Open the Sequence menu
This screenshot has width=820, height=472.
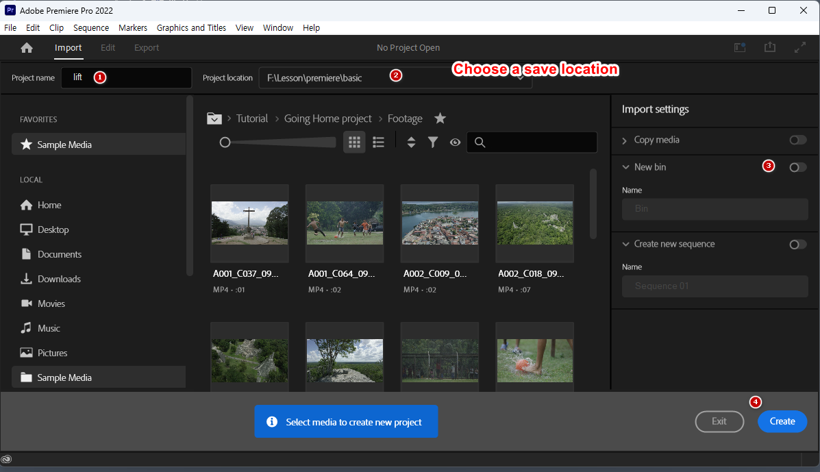point(91,28)
